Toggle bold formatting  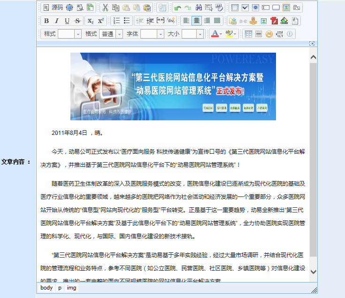pyautogui.click(x=46, y=21)
